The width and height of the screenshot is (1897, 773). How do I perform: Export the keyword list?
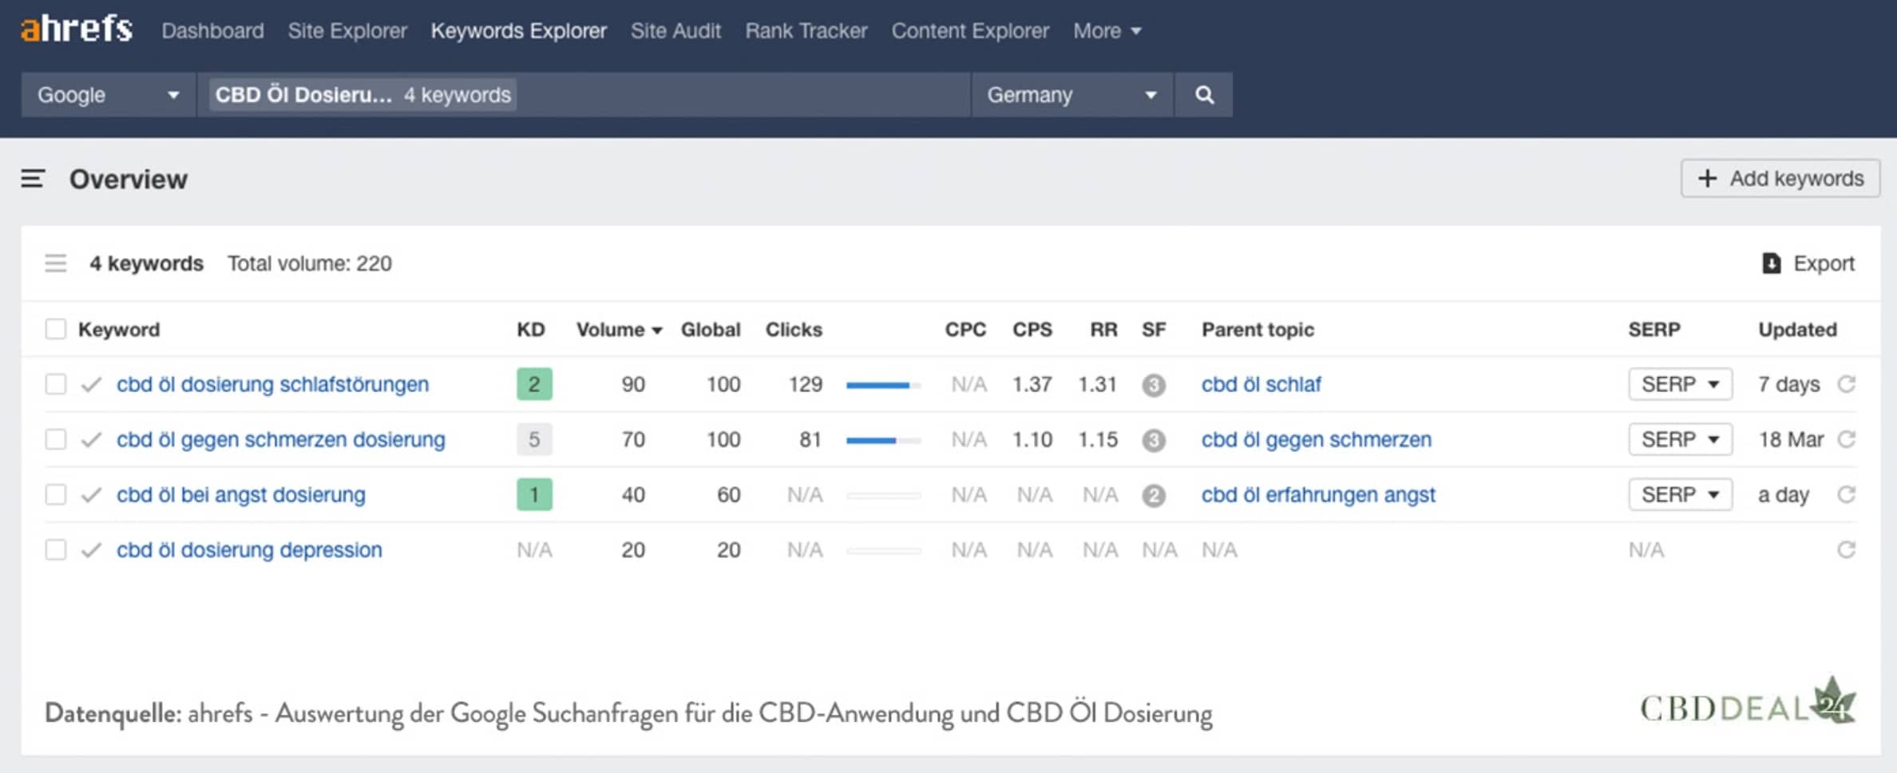pos(1808,264)
